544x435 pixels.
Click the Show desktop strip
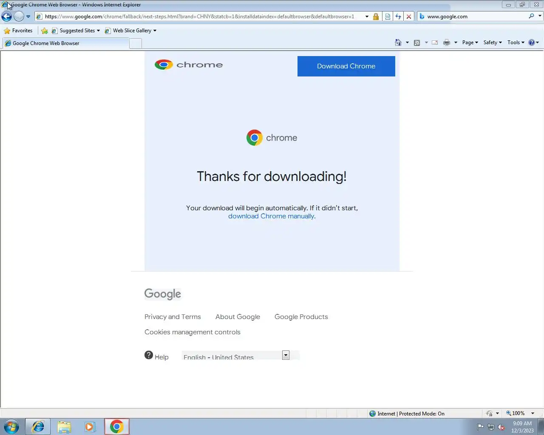541,427
